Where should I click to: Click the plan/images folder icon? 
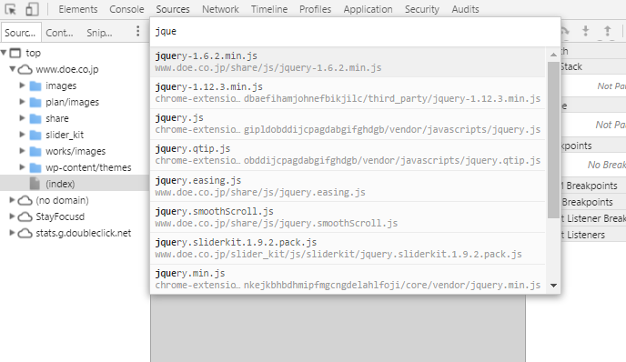tap(35, 102)
